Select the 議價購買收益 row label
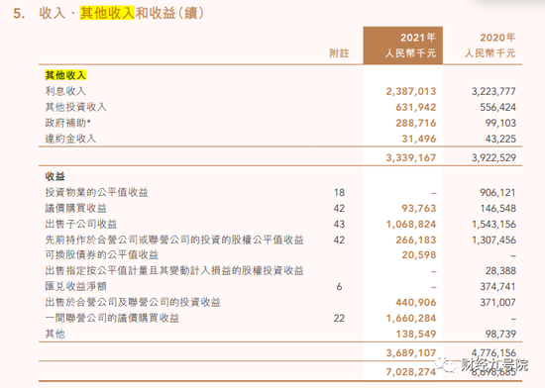 coord(75,208)
